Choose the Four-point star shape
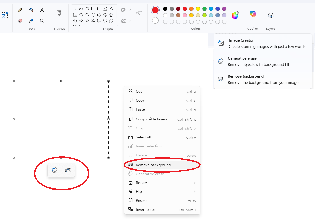 [x=81, y=21]
